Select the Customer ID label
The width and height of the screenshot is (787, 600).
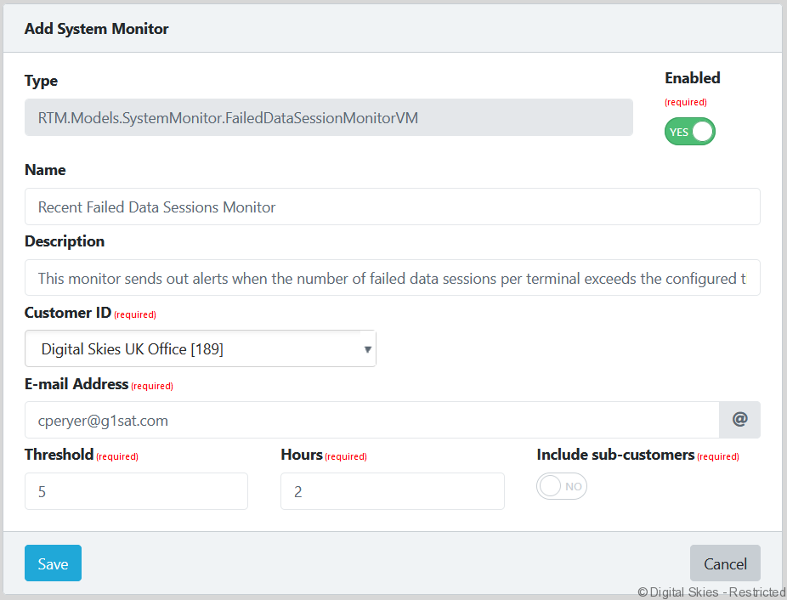[68, 313]
